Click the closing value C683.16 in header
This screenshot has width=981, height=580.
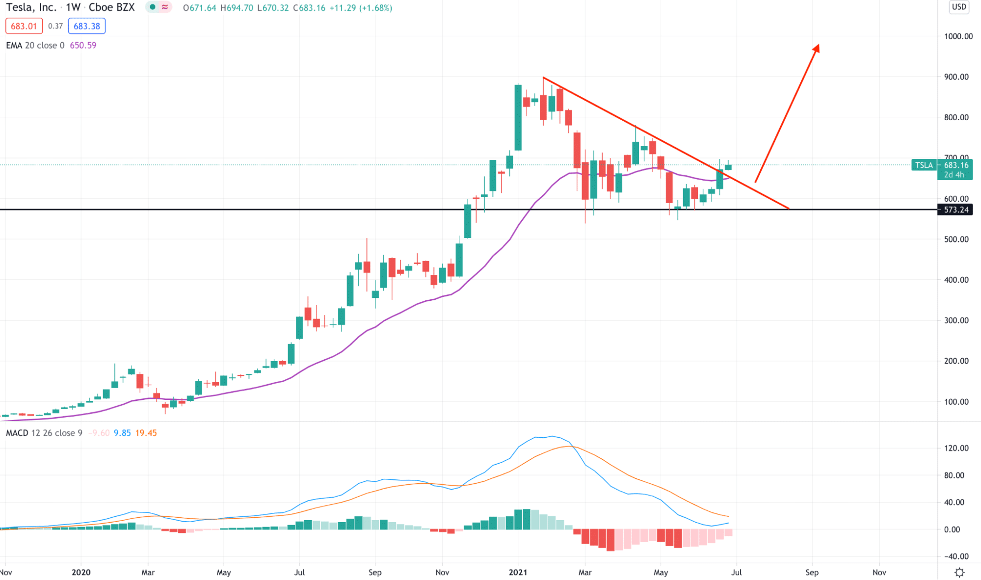(309, 8)
